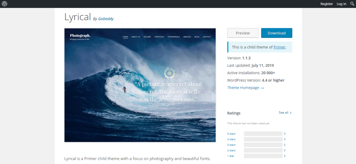Screen dimensions: 356x164
Task: Filter reviews by 3 stars
Action: pyautogui.click(x=231, y=145)
